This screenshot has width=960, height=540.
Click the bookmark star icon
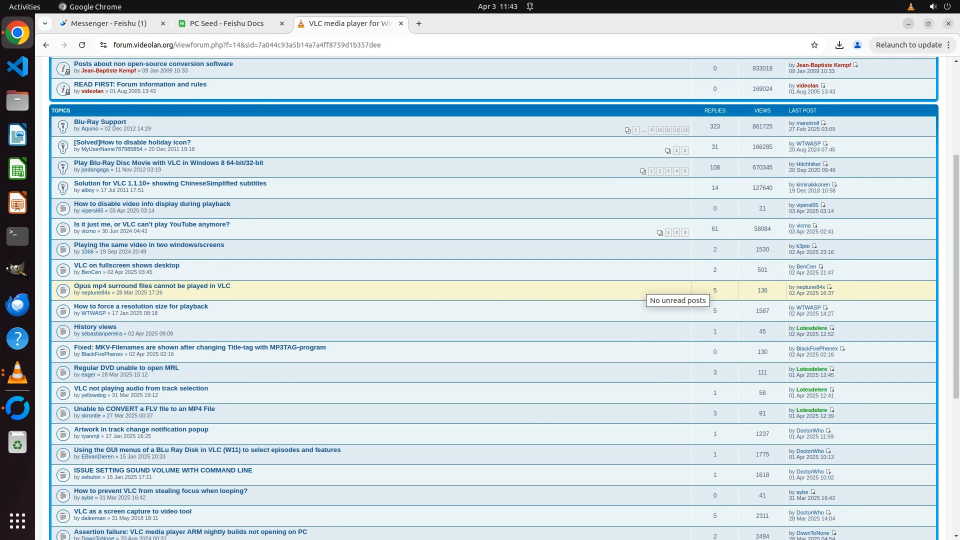pos(814,45)
